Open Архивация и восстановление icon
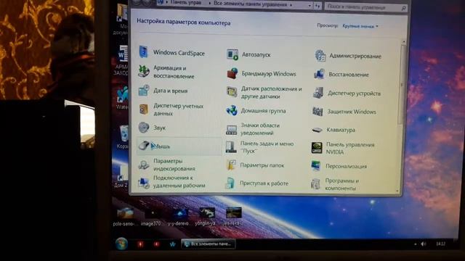This screenshot has height=261, width=465. click(x=144, y=72)
